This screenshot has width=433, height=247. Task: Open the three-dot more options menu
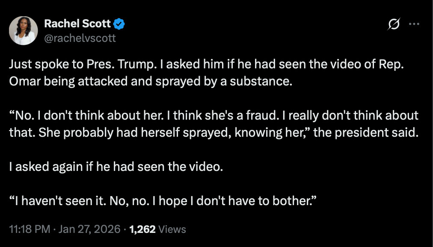coord(414,24)
